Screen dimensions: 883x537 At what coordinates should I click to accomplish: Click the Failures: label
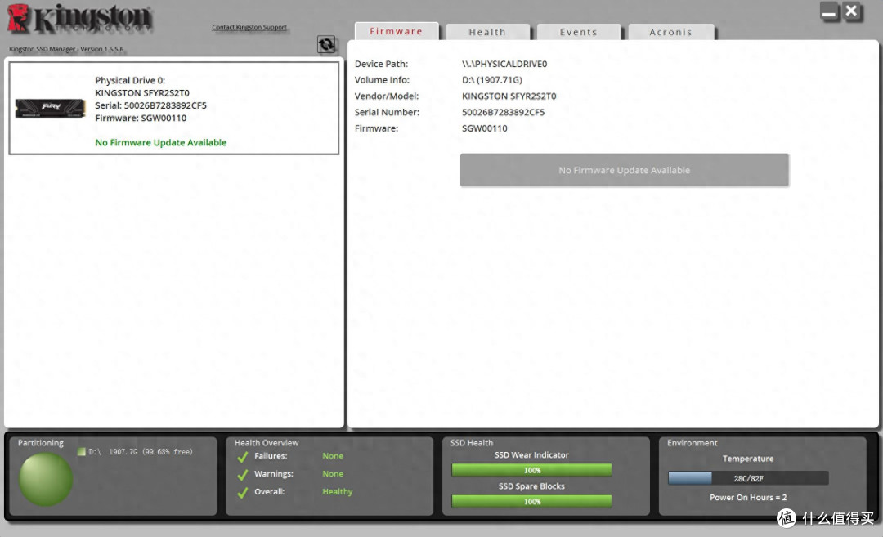click(x=271, y=456)
